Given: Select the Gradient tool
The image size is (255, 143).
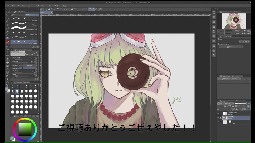Looking at the screenshot, I should click(7, 66).
